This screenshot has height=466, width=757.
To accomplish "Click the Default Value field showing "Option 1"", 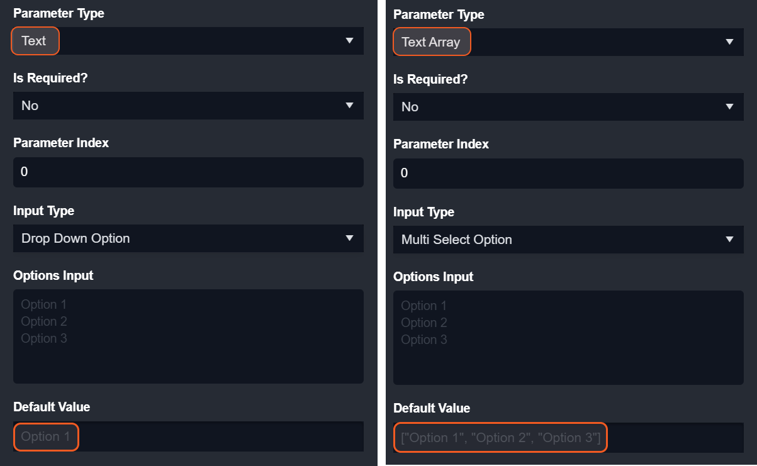I will [188, 436].
